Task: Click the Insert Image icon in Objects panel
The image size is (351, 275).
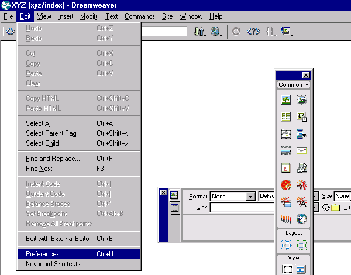Action: pyautogui.click(x=286, y=101)
